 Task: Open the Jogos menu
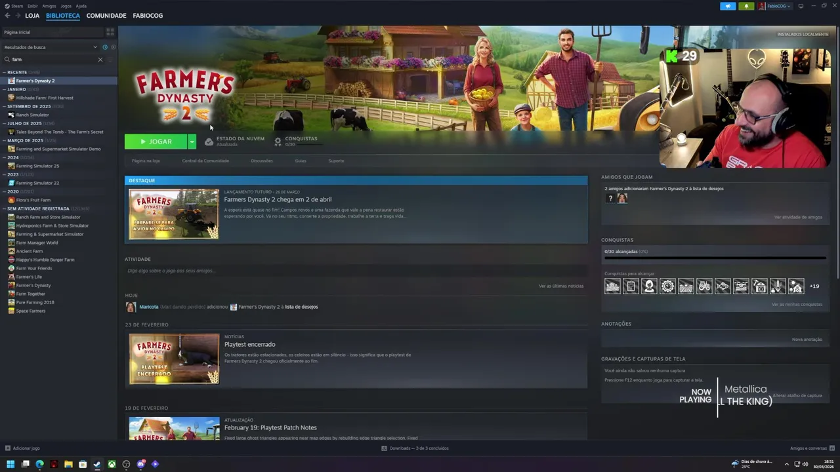point(66,6)
